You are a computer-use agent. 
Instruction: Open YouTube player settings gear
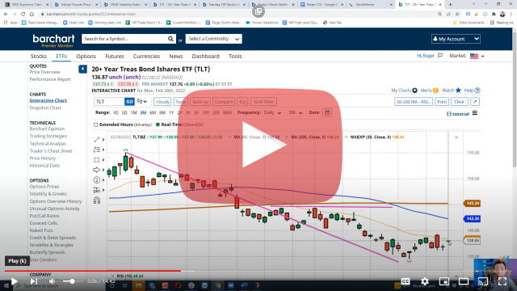425,281
